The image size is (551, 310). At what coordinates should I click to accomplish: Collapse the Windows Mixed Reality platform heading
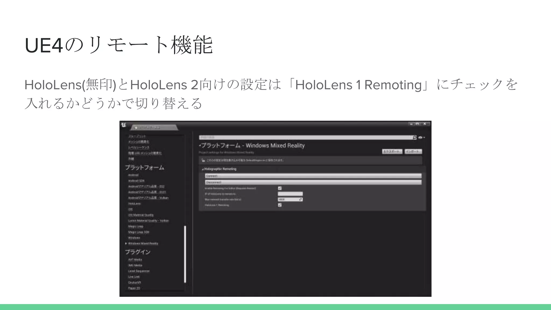(200, 146)
